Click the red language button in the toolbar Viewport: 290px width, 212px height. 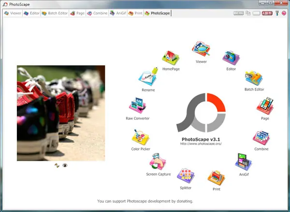pyautogui.click(x=267, y=13)
